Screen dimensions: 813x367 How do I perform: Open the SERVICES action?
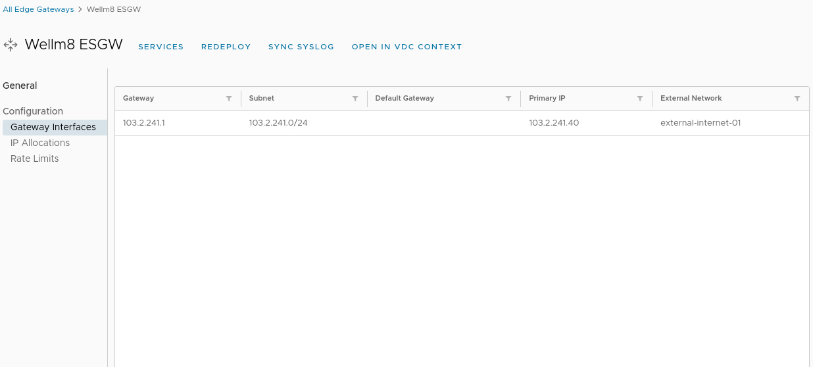pyautogui.click(x=161, y=47)
